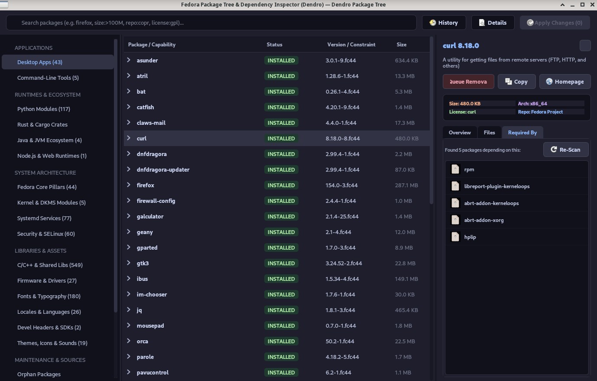Click the Repo: Fedora Project label
Screen dimensions: 597x381
(x=540, y=111)
